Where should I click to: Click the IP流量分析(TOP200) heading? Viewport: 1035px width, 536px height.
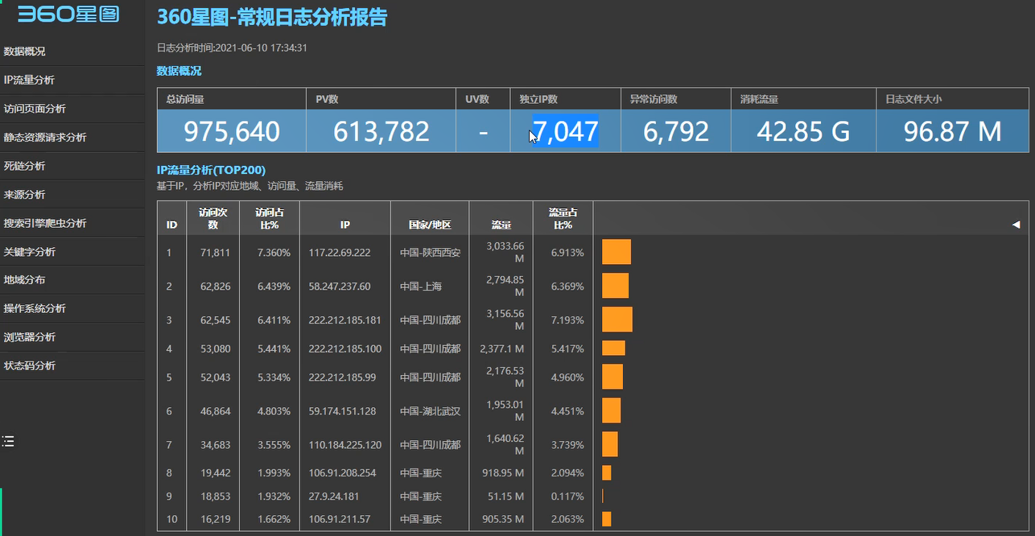tap(211, 170)
